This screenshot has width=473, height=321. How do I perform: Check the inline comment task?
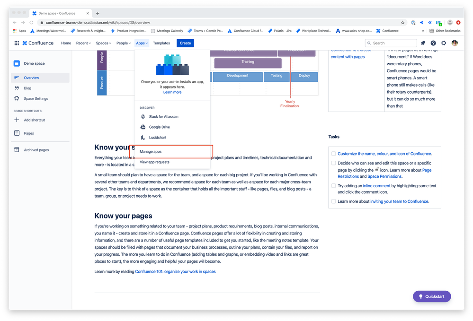[x=334, y=186]
